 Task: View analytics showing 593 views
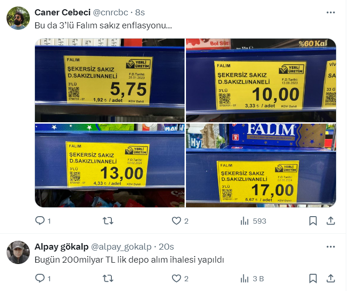253,221
